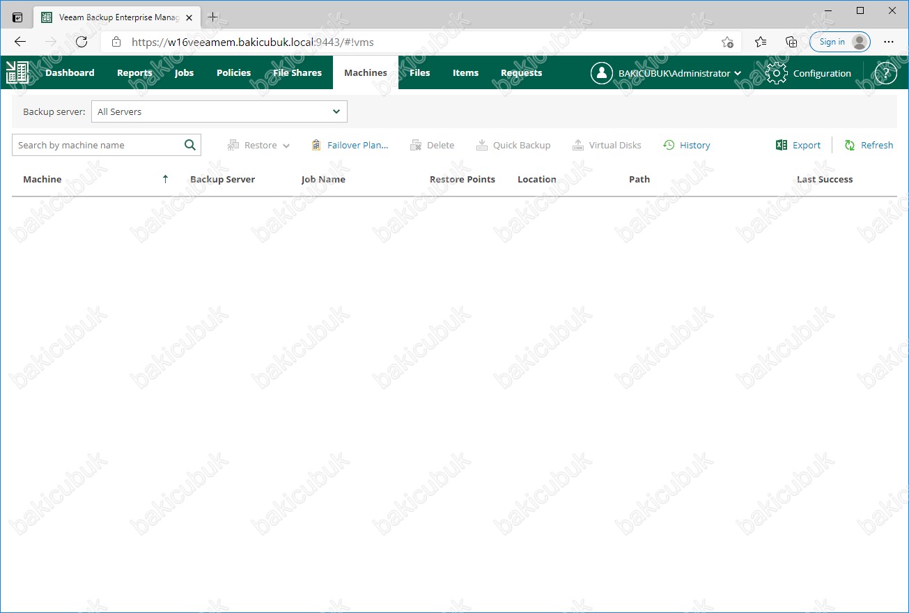
Task: Click the Failover Plan clipboard icon
Action: pyautogui.click(x=316, y=145)
